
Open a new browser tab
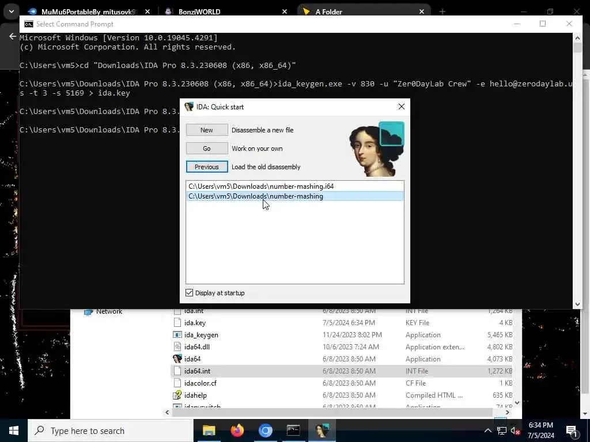point(442,12)
